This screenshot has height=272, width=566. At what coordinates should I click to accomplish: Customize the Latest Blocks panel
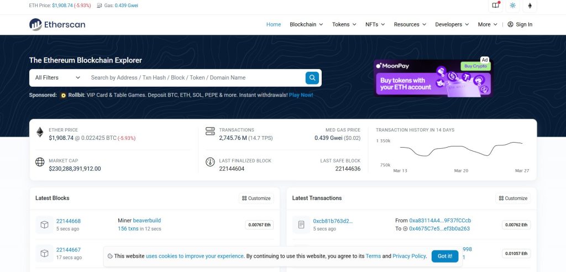click(256, 198)
